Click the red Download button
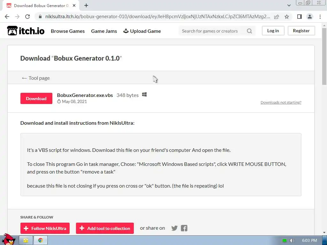Viewport: 327px width, 245px height. [x=36, y=98]
